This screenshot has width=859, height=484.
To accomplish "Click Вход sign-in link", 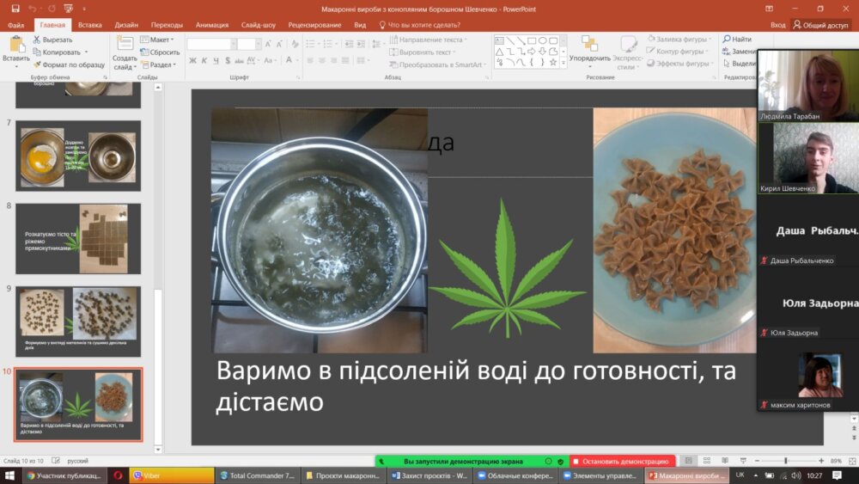I will tap(778, 25).
